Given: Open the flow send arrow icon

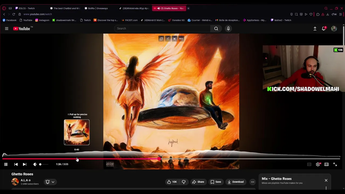Looking at the screenshot, I should click(306, 14).
